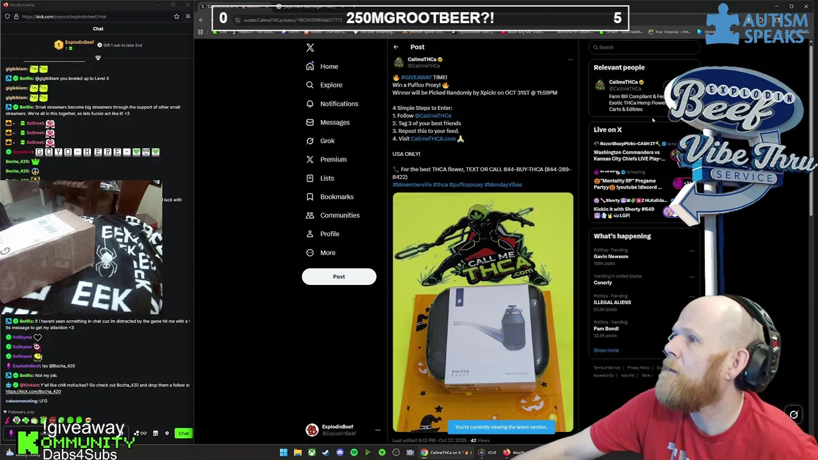Open more options for Gavin Newsom trend
This screenshot has width=818, height=460.
pyautogui.click(x=691, y=251)
